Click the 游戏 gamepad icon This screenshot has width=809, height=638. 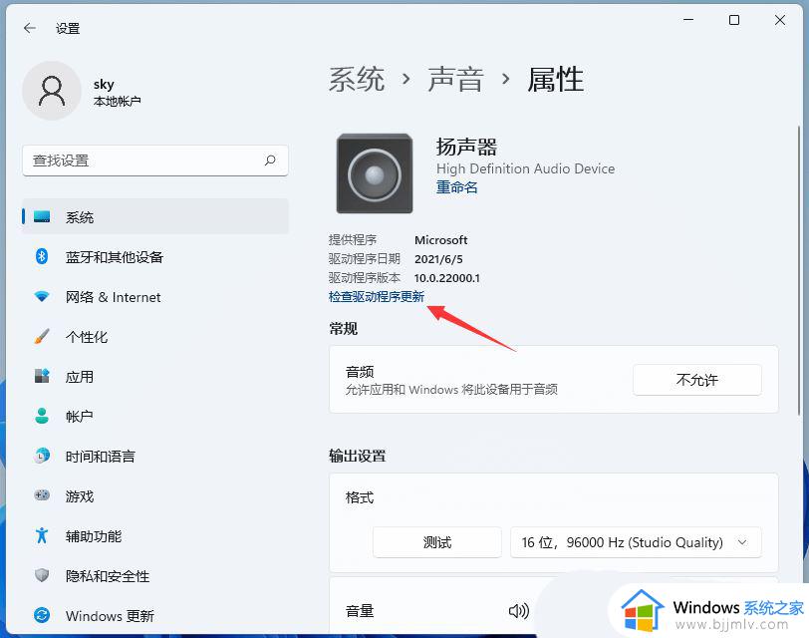[x=42, y=495]
